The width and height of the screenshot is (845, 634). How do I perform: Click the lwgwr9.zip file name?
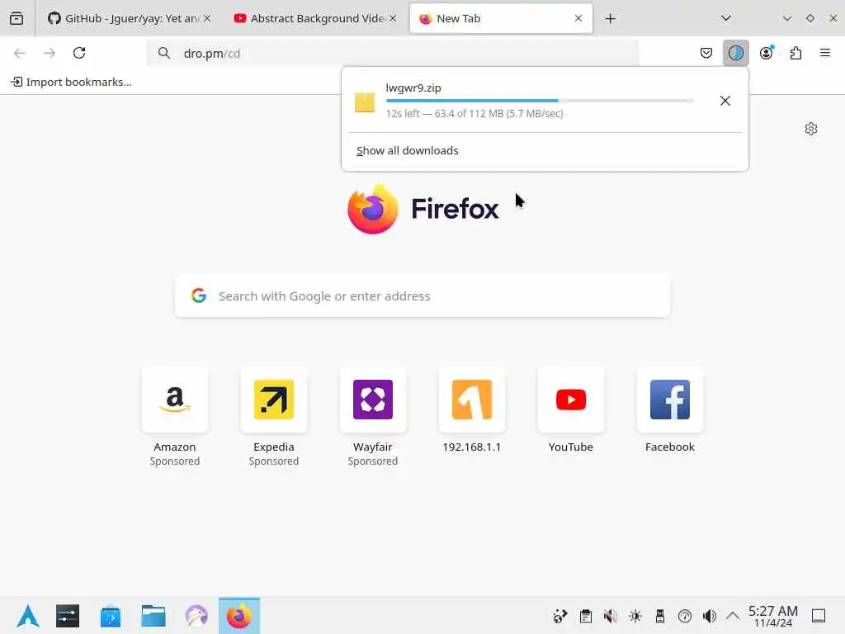click(413, 88)
